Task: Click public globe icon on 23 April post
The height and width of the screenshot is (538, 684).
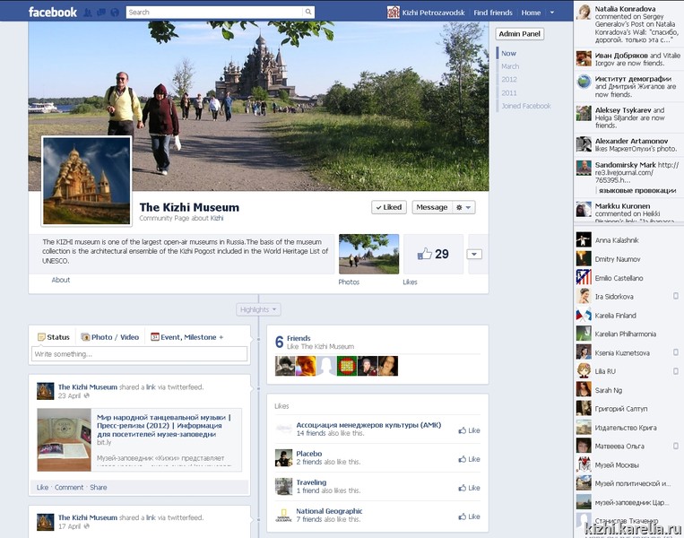Action: [x=86, y=395]
